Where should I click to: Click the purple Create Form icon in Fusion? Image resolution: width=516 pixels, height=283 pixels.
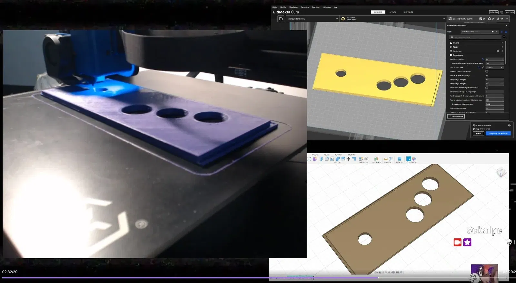point(315,159)
